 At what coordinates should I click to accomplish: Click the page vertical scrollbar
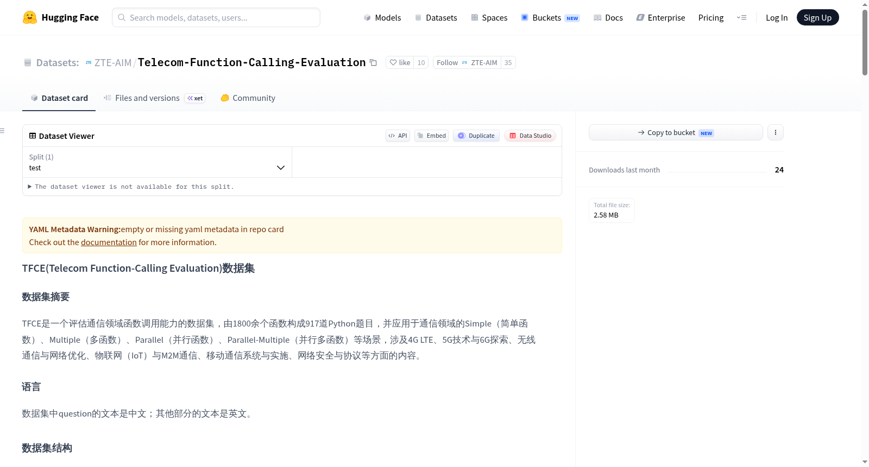click(x=865, y=42)
